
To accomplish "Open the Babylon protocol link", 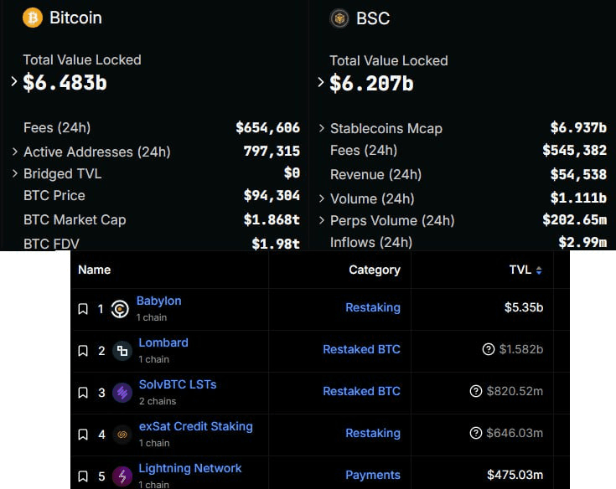I will pos(158,301).
